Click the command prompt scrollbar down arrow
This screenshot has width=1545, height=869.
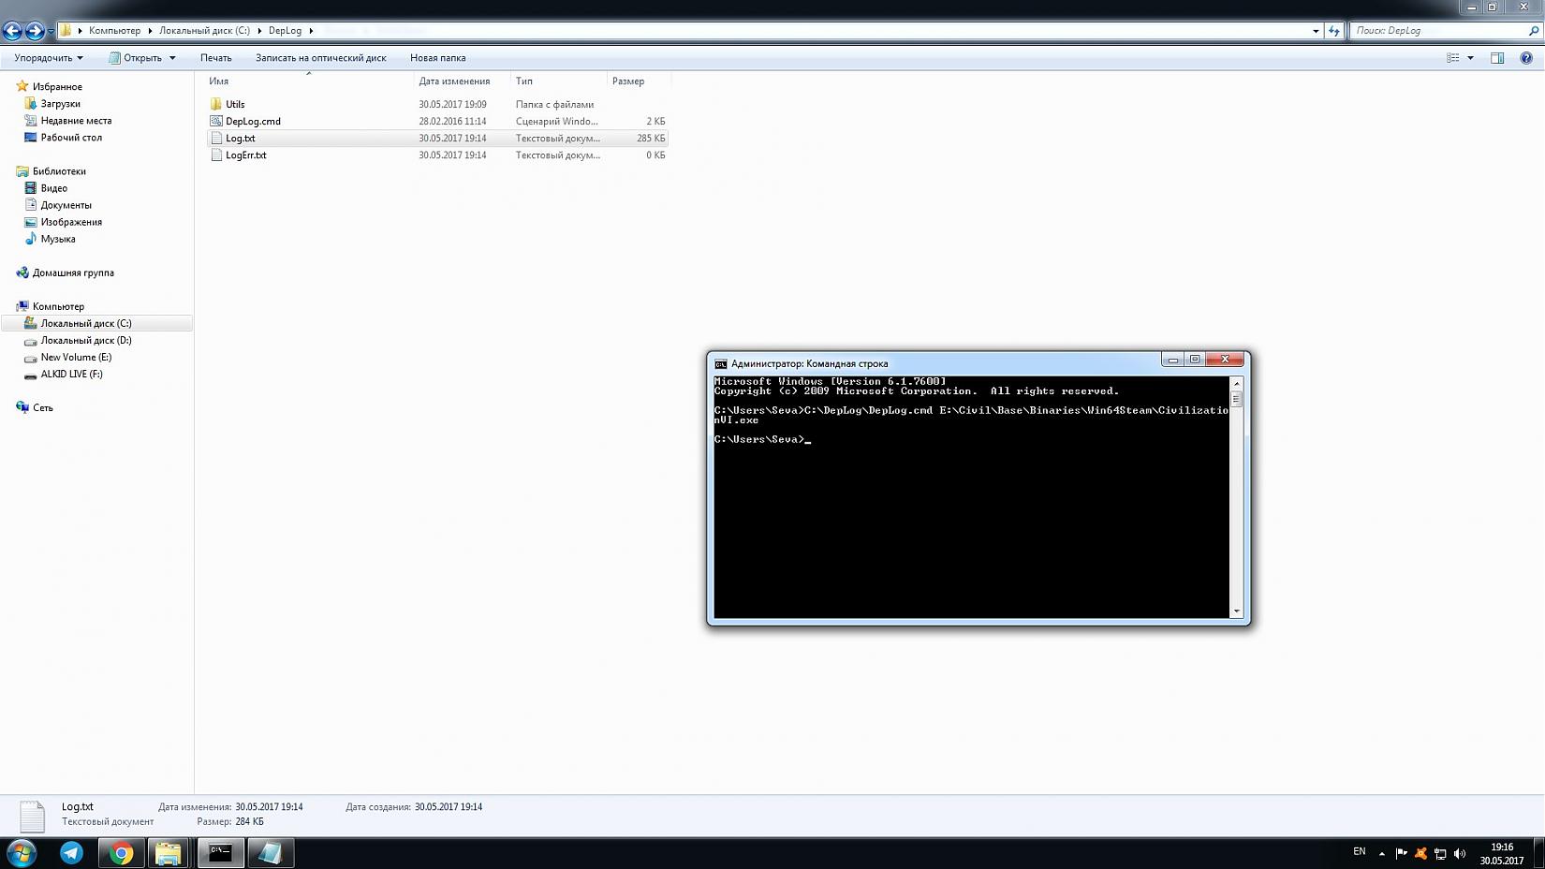click(1236, 611)
